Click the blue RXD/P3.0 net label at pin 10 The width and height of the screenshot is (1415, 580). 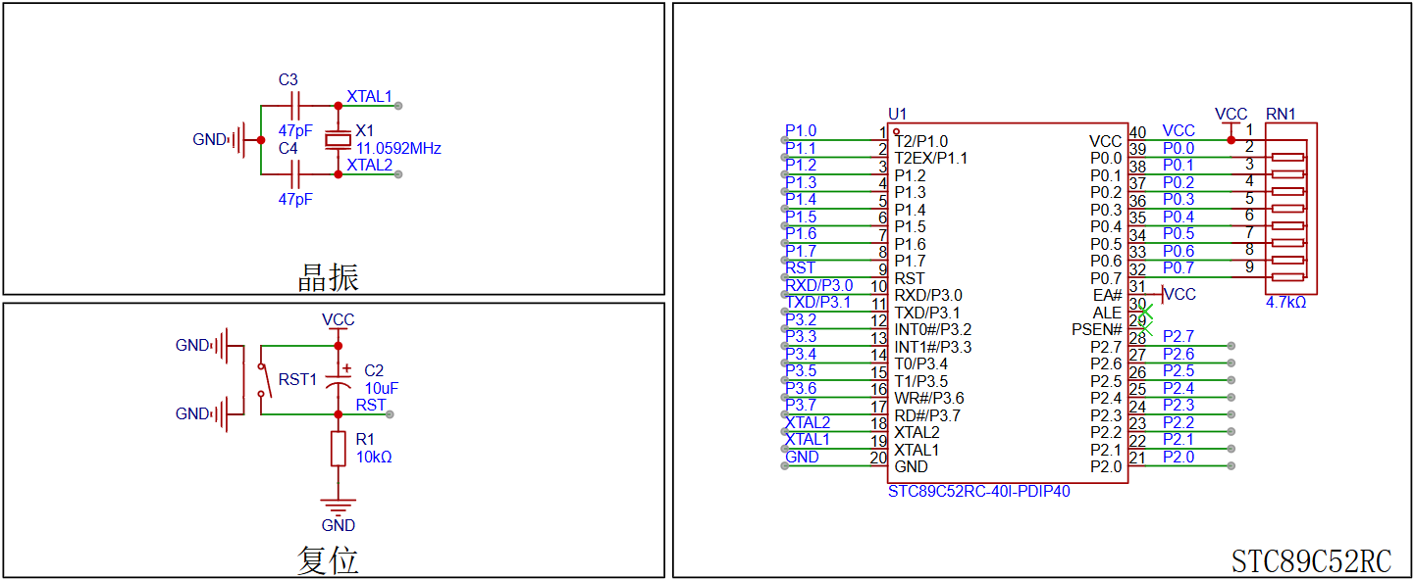click(819, 285)
